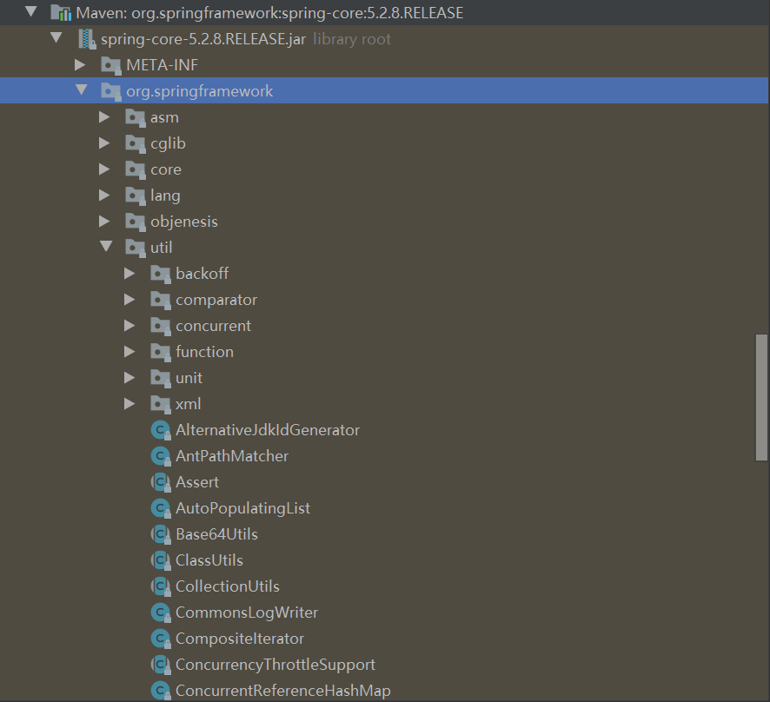770x702 pixels.
Task: Expand the lang package arrow
Action: (104, 195)
